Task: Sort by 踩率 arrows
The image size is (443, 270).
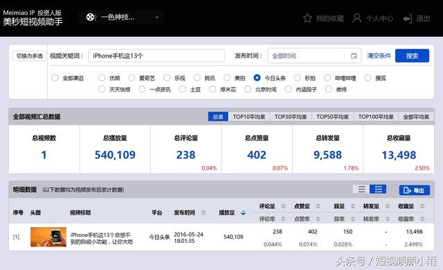Action: 353,219
